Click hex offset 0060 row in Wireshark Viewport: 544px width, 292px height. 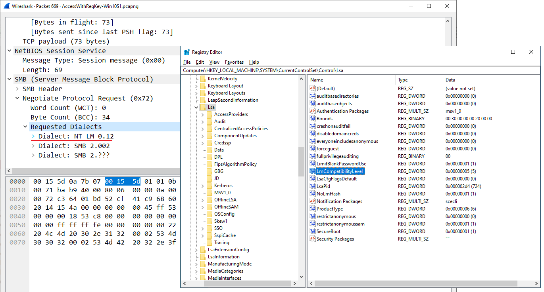(92, 233)
